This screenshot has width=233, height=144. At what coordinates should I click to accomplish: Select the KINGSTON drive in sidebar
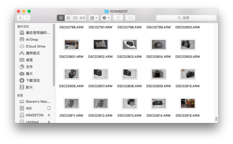32,115
